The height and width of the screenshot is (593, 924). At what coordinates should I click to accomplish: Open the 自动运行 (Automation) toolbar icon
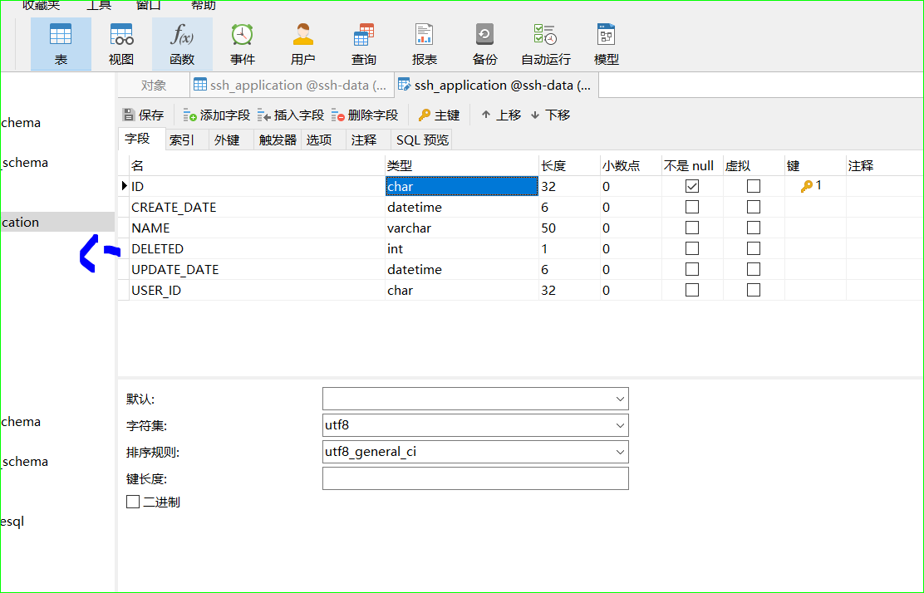pyautogui.click(x=546, y=44)
